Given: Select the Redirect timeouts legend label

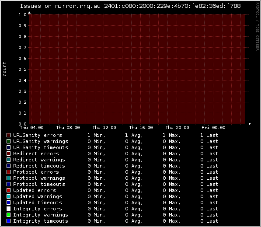Looking at the screenshot, I should pos(39,166).
